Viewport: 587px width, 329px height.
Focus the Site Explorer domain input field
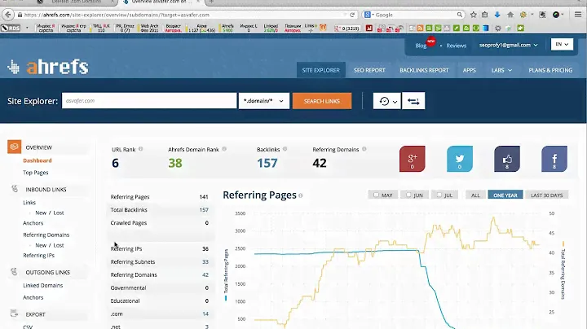[149, 101]
